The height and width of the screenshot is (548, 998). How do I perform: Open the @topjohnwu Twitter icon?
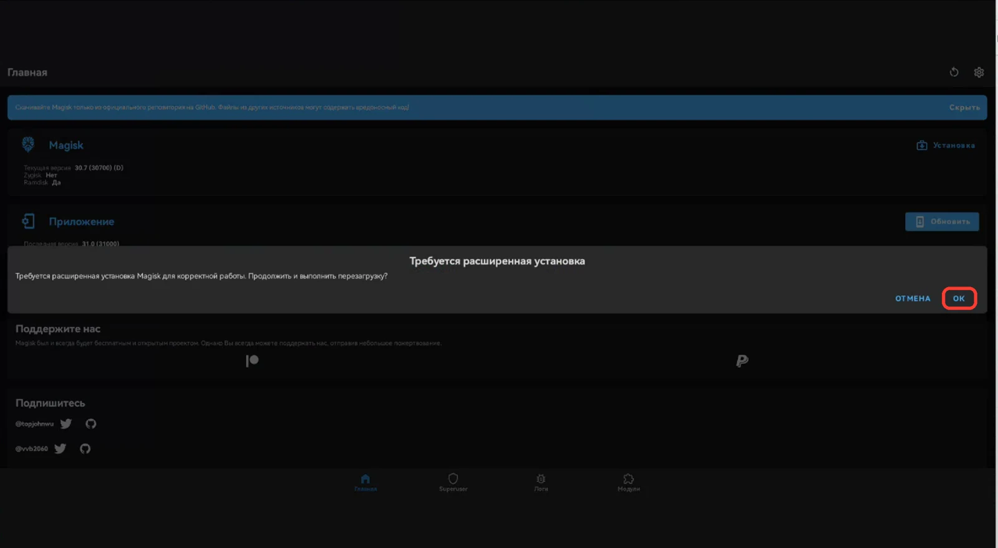pos(66,423)
